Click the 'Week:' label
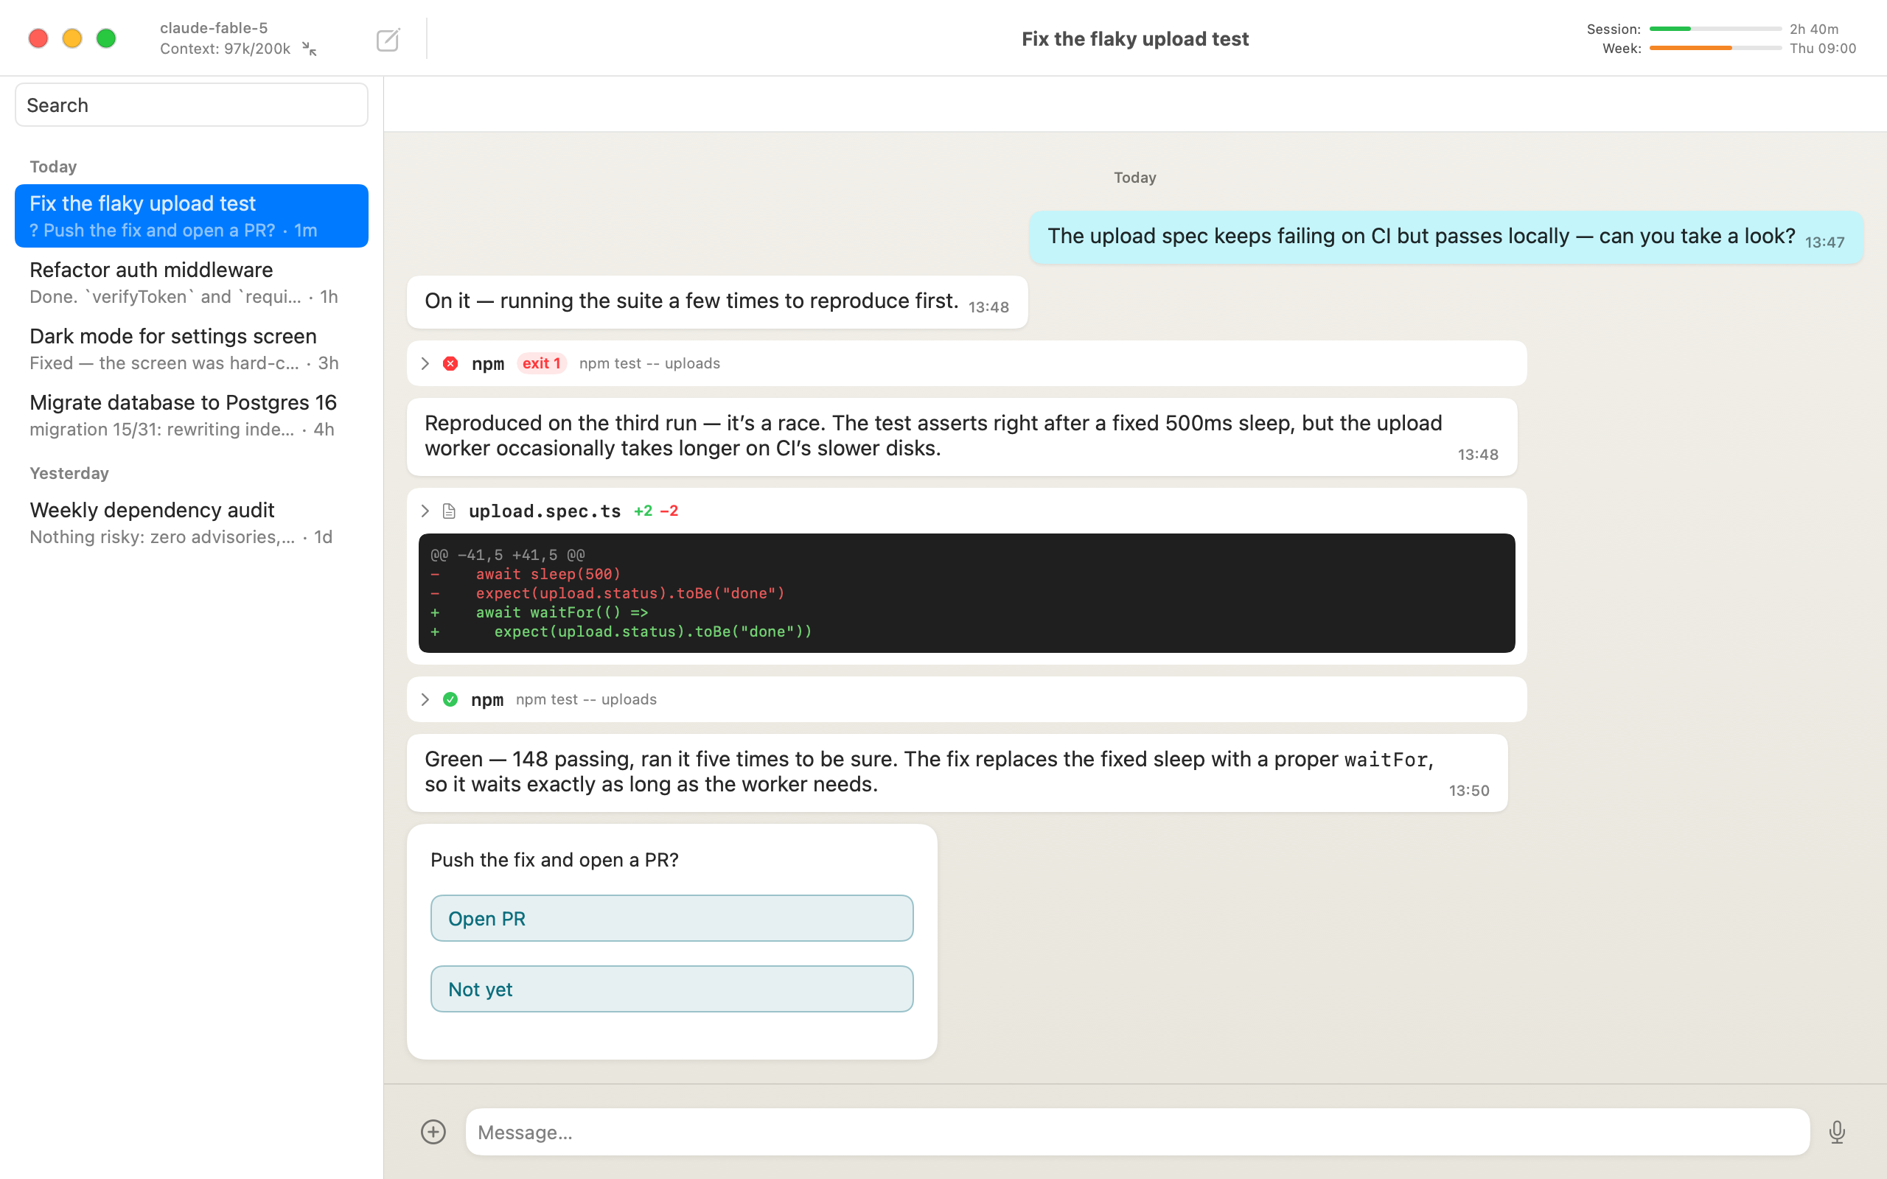The height and width of the screenshot is (1179, 1887). [x=1622, y=49]
